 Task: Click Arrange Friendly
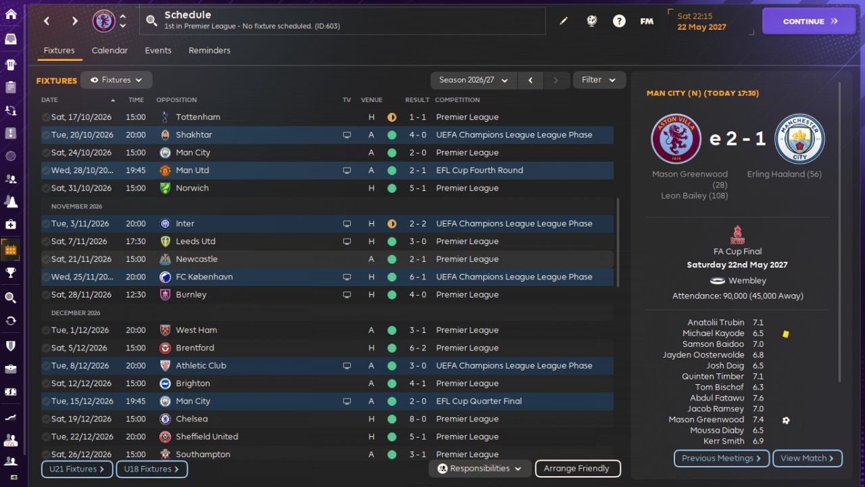[578, 468]
